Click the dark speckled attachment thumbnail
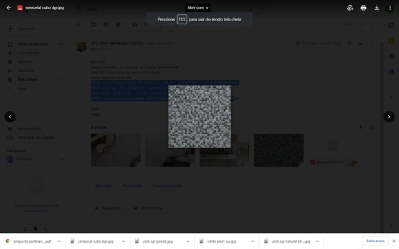399x249 pixels. pos(279,150)
